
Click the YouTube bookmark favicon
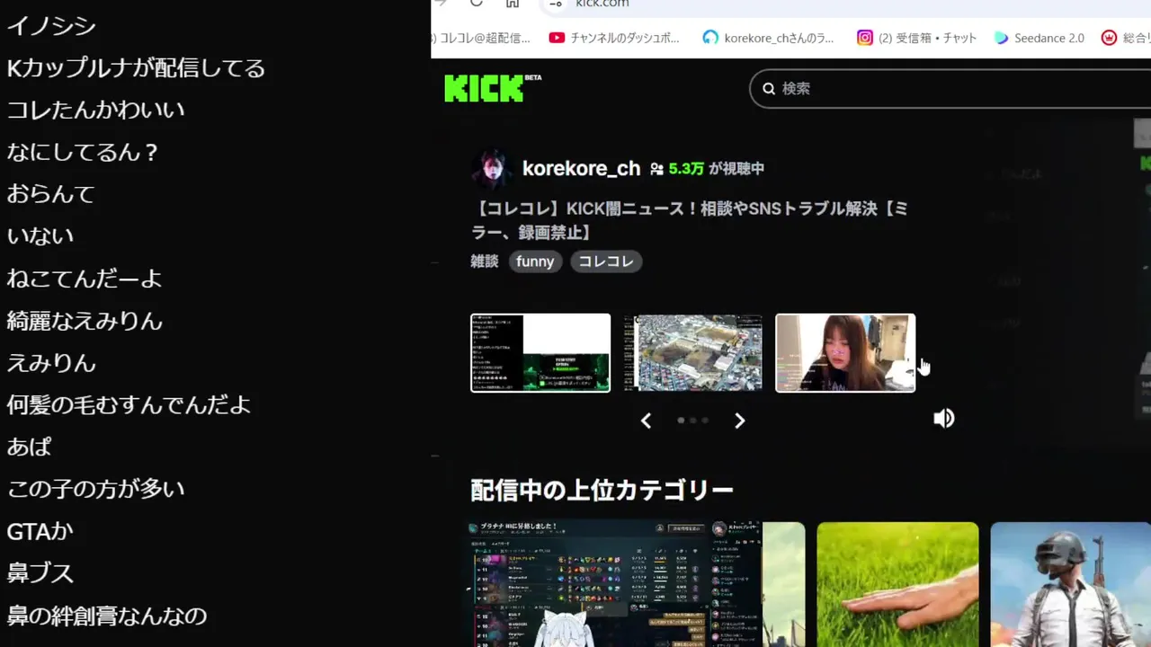[557, 38]
